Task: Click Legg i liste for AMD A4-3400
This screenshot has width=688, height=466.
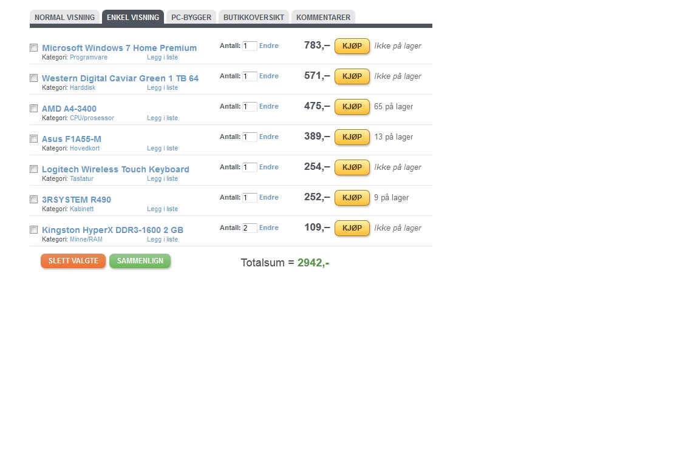Action: (x=162, y=118)
